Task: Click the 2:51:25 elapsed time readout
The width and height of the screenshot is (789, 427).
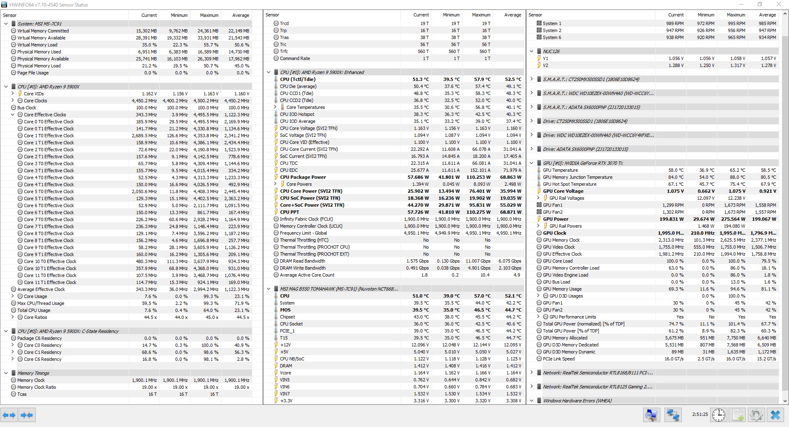Action: [x=700, y=415]
